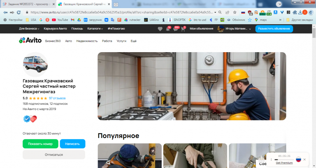The image size is (316, 168).
Task: Click Разместить объявление button
Action: pyautogui.click(x=274, y=29)
